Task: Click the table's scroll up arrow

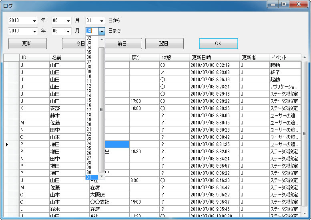Action: (305, 58)
